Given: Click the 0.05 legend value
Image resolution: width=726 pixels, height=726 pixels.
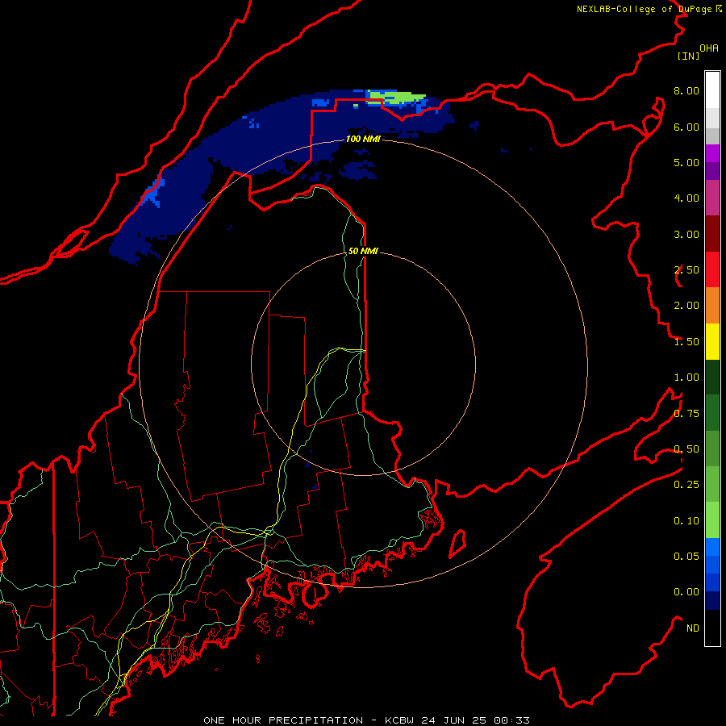Looking at the screenshot, I should (x=686, y=556).
